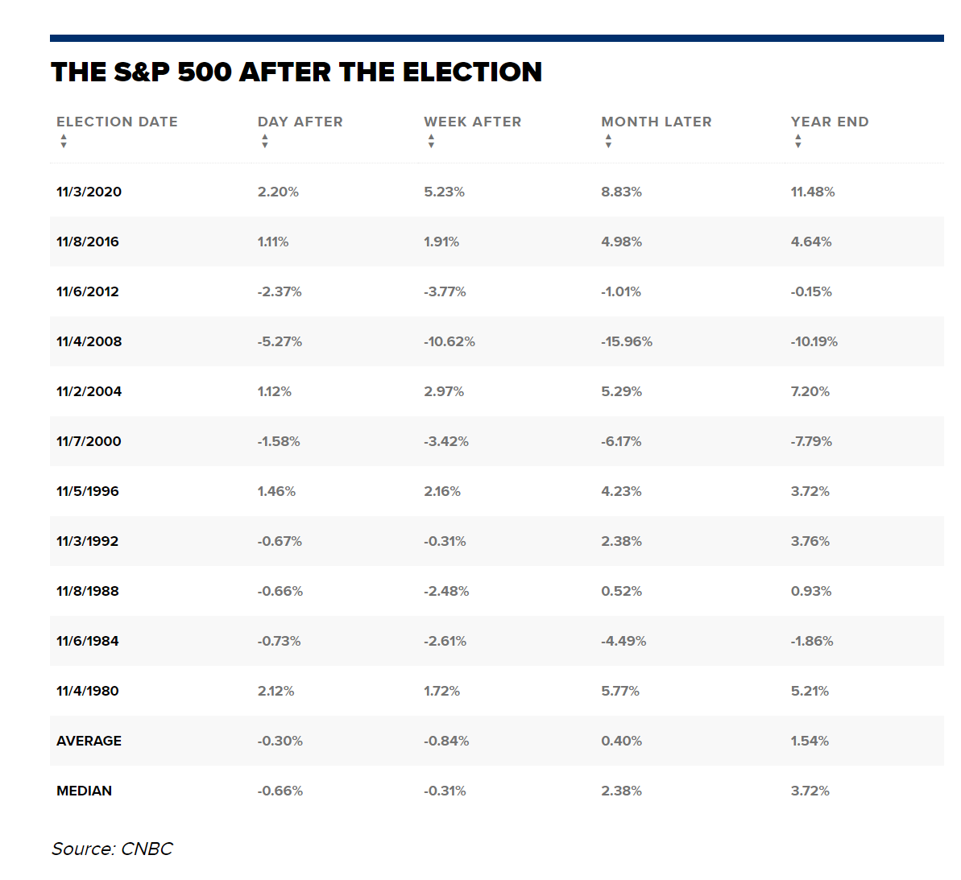Click the table title heading
Image resolution: width=961 pixels, height=880 pixels.
(x=296, y=72)
